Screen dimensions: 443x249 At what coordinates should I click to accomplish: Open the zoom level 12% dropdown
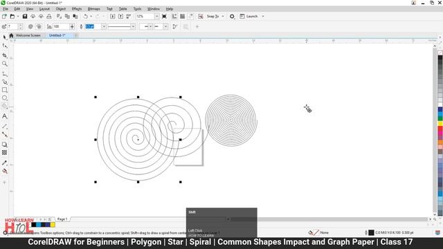(x=156, y=17)
